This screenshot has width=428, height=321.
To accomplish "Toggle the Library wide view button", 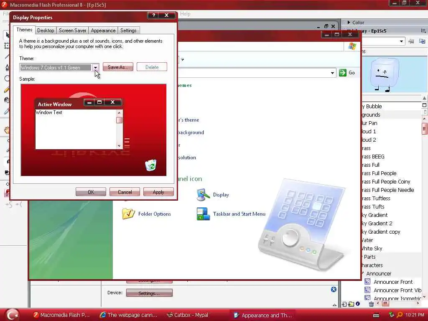I will 424,105.
